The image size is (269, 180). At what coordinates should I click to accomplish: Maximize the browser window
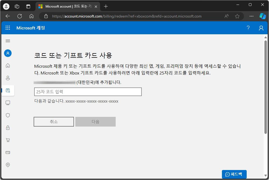tap(250, 5)
